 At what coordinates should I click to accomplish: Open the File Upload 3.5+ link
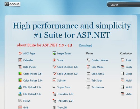point(32,87)
